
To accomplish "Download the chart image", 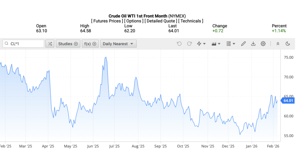I will point(253,44).
